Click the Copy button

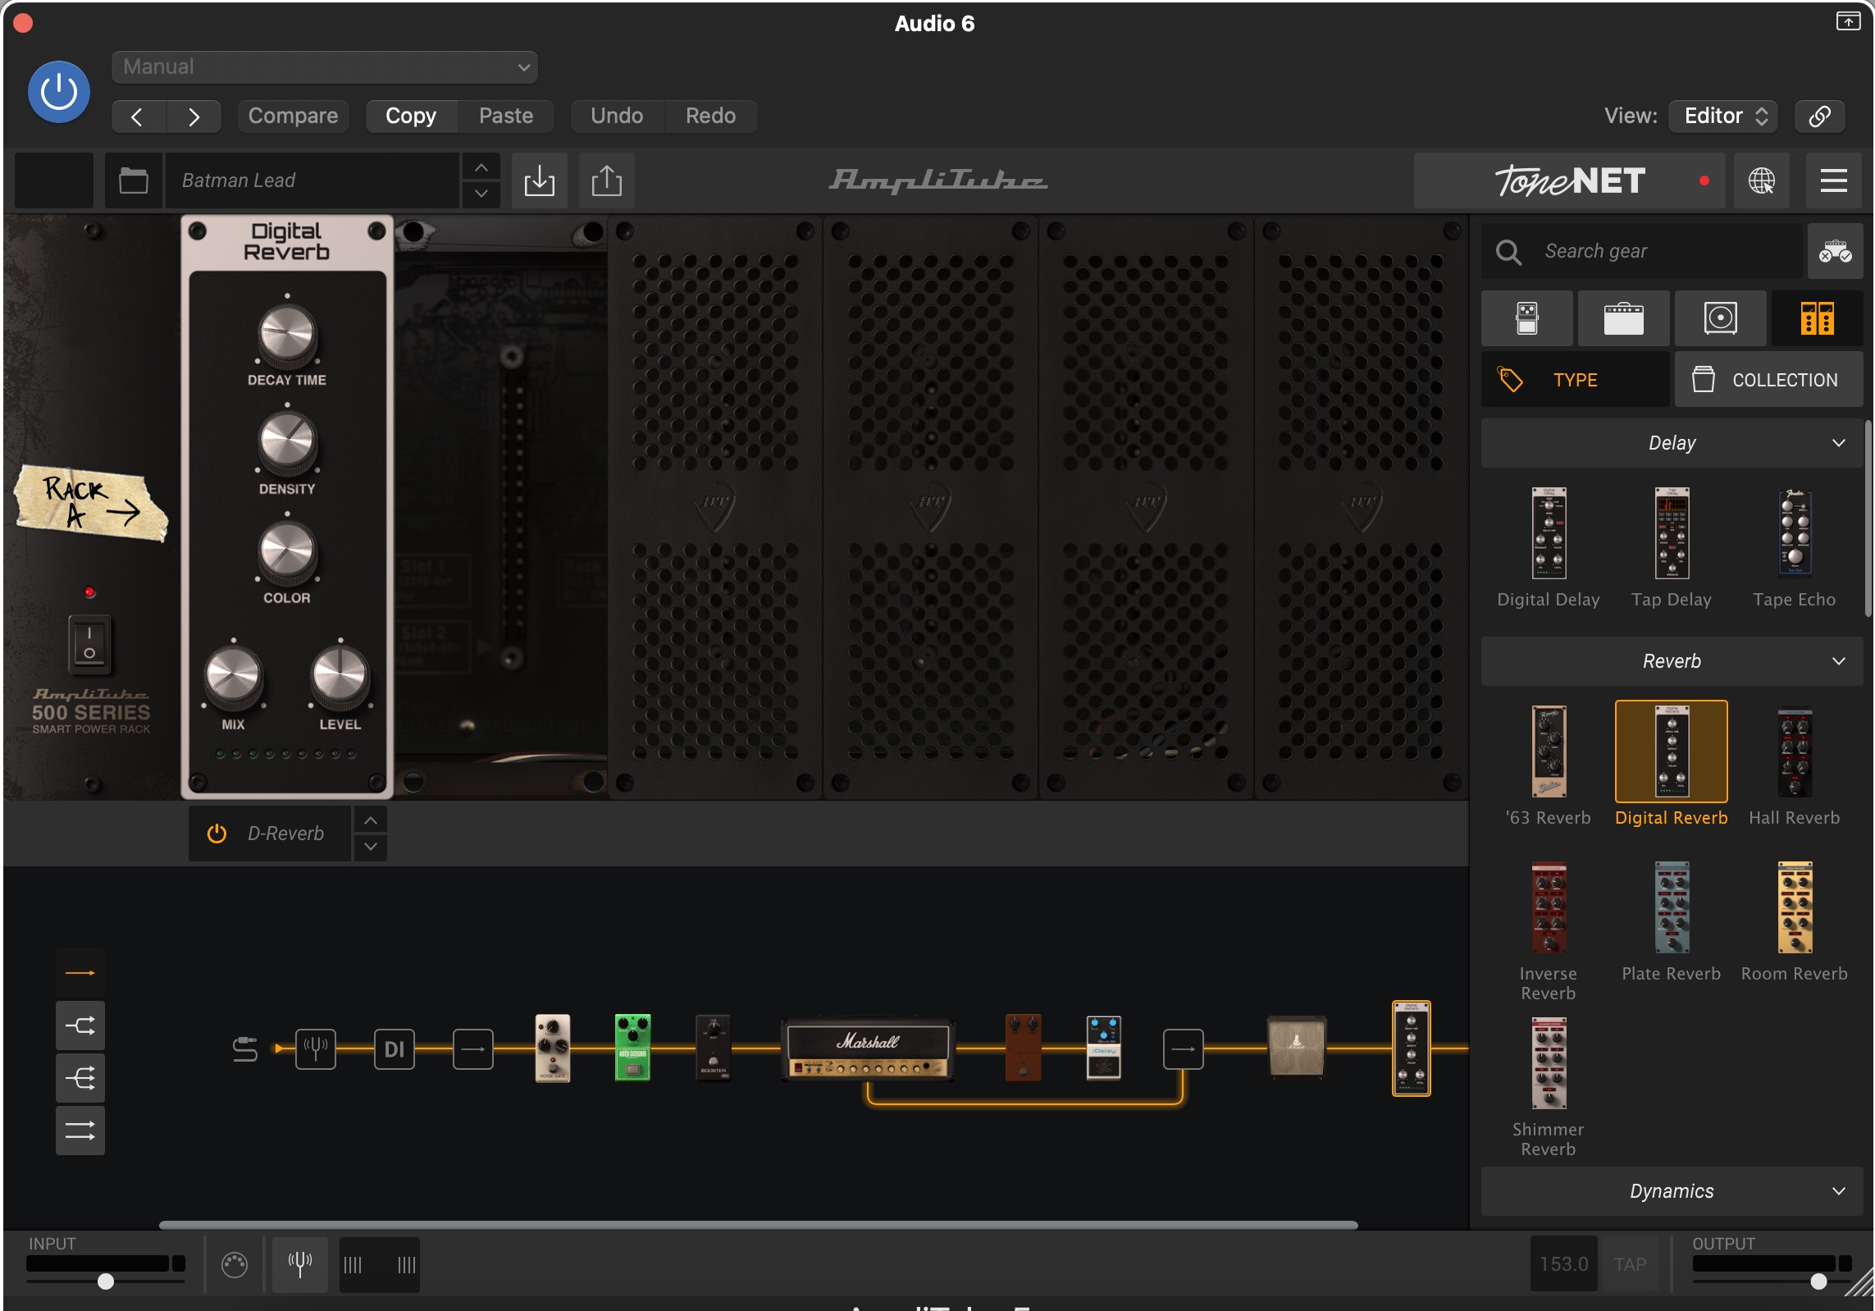pos(411,116)
